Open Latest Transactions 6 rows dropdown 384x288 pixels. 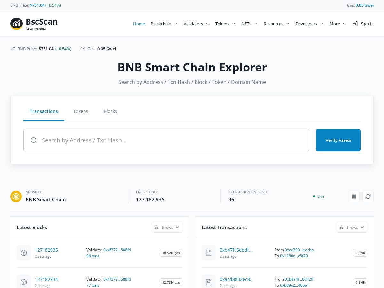(352, 227)
